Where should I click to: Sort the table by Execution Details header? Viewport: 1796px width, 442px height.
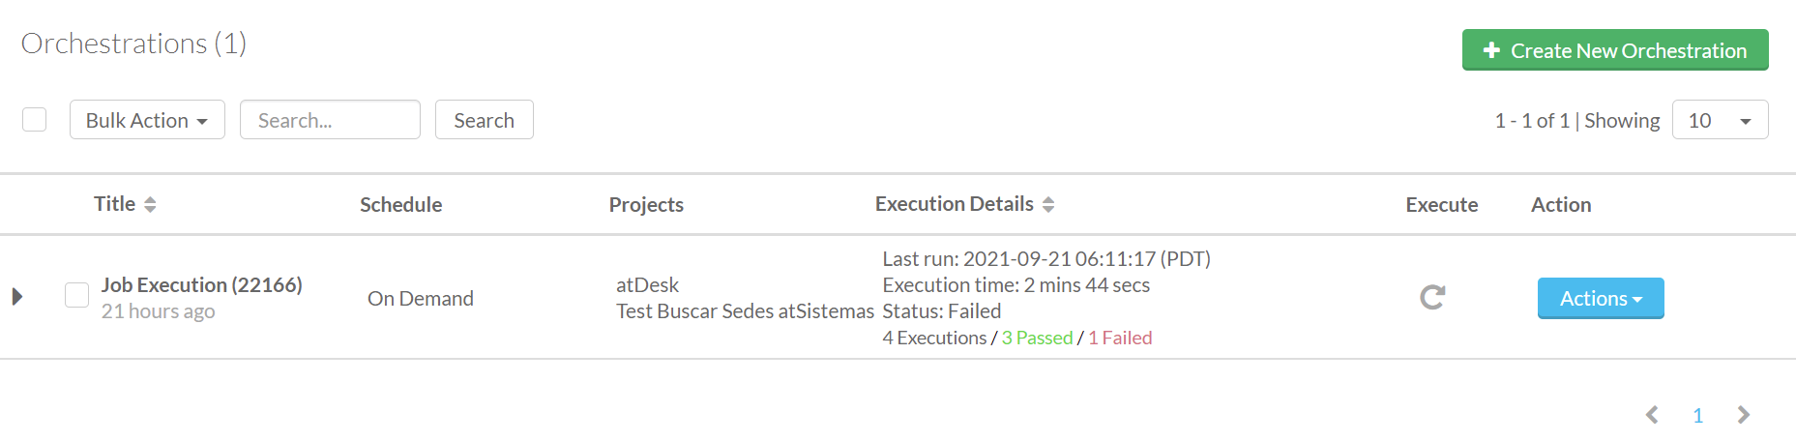tap(954, 204)
